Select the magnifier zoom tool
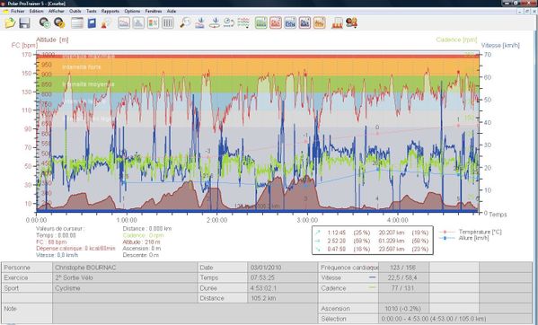This screenshot has width=538, height=325. 185,23
